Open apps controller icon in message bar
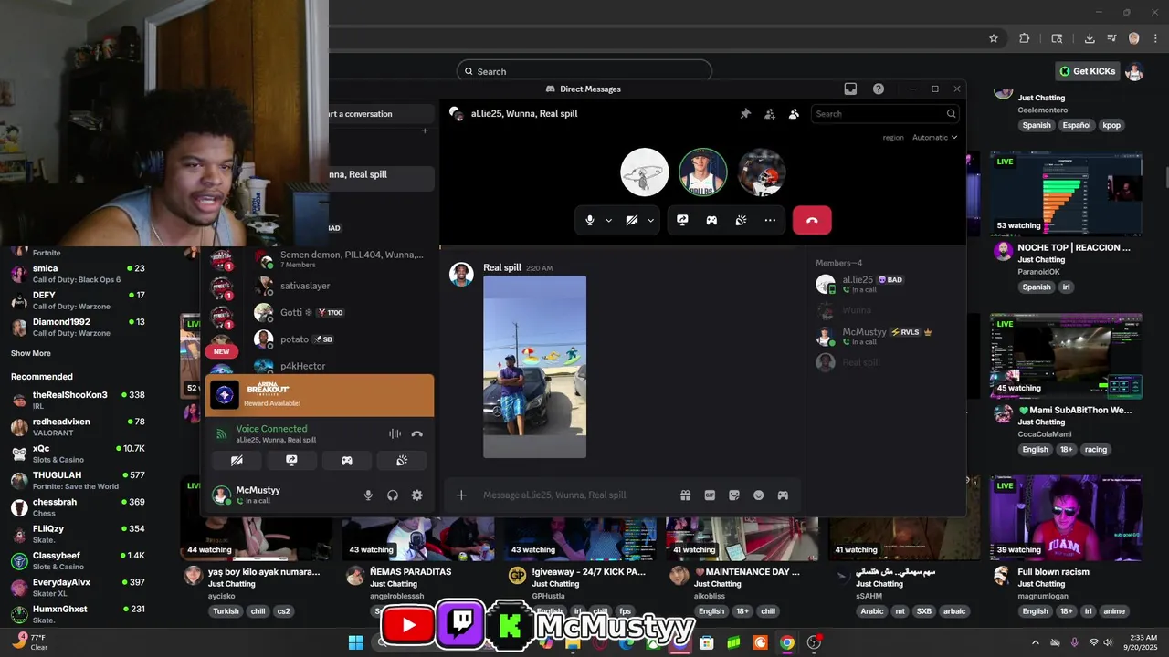Image resolution: width=1169 pixels, height=657 pixels. pyautogui.click(x=783, y=495)
